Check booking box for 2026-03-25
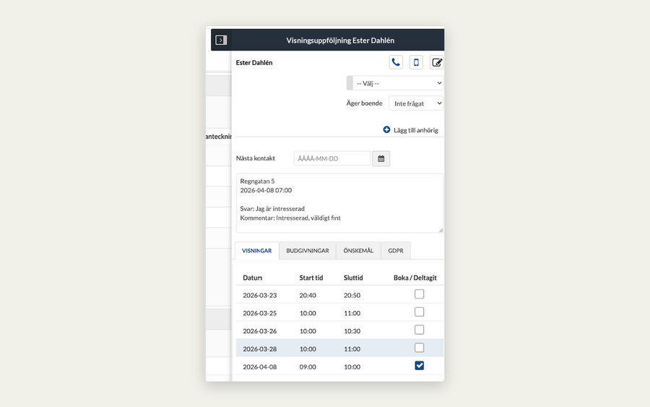Viewport: 650px width, 407px height. [x=419, y=312]
